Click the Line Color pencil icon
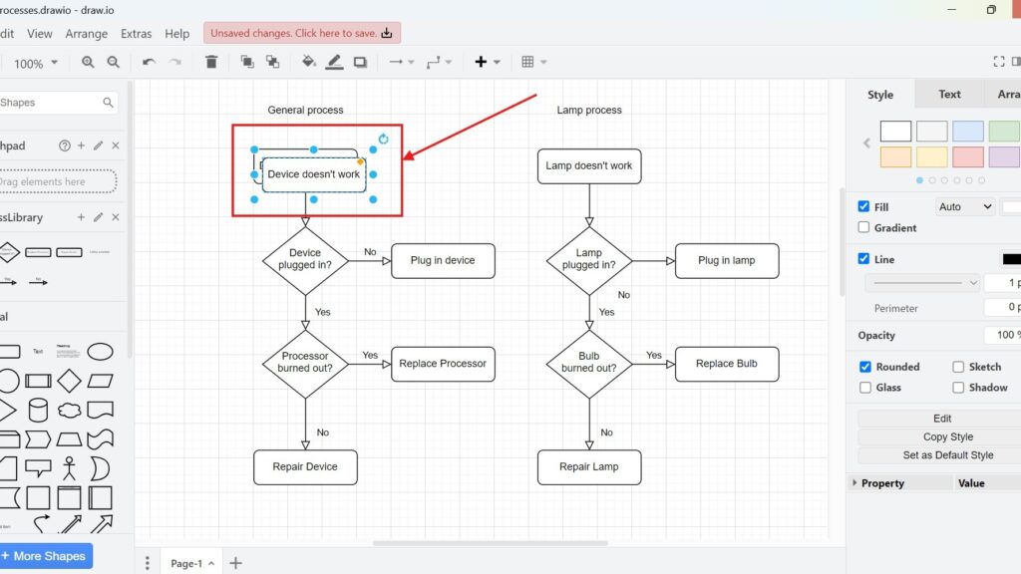Viewport: 1021px width, 574px height. click(334, 62)
